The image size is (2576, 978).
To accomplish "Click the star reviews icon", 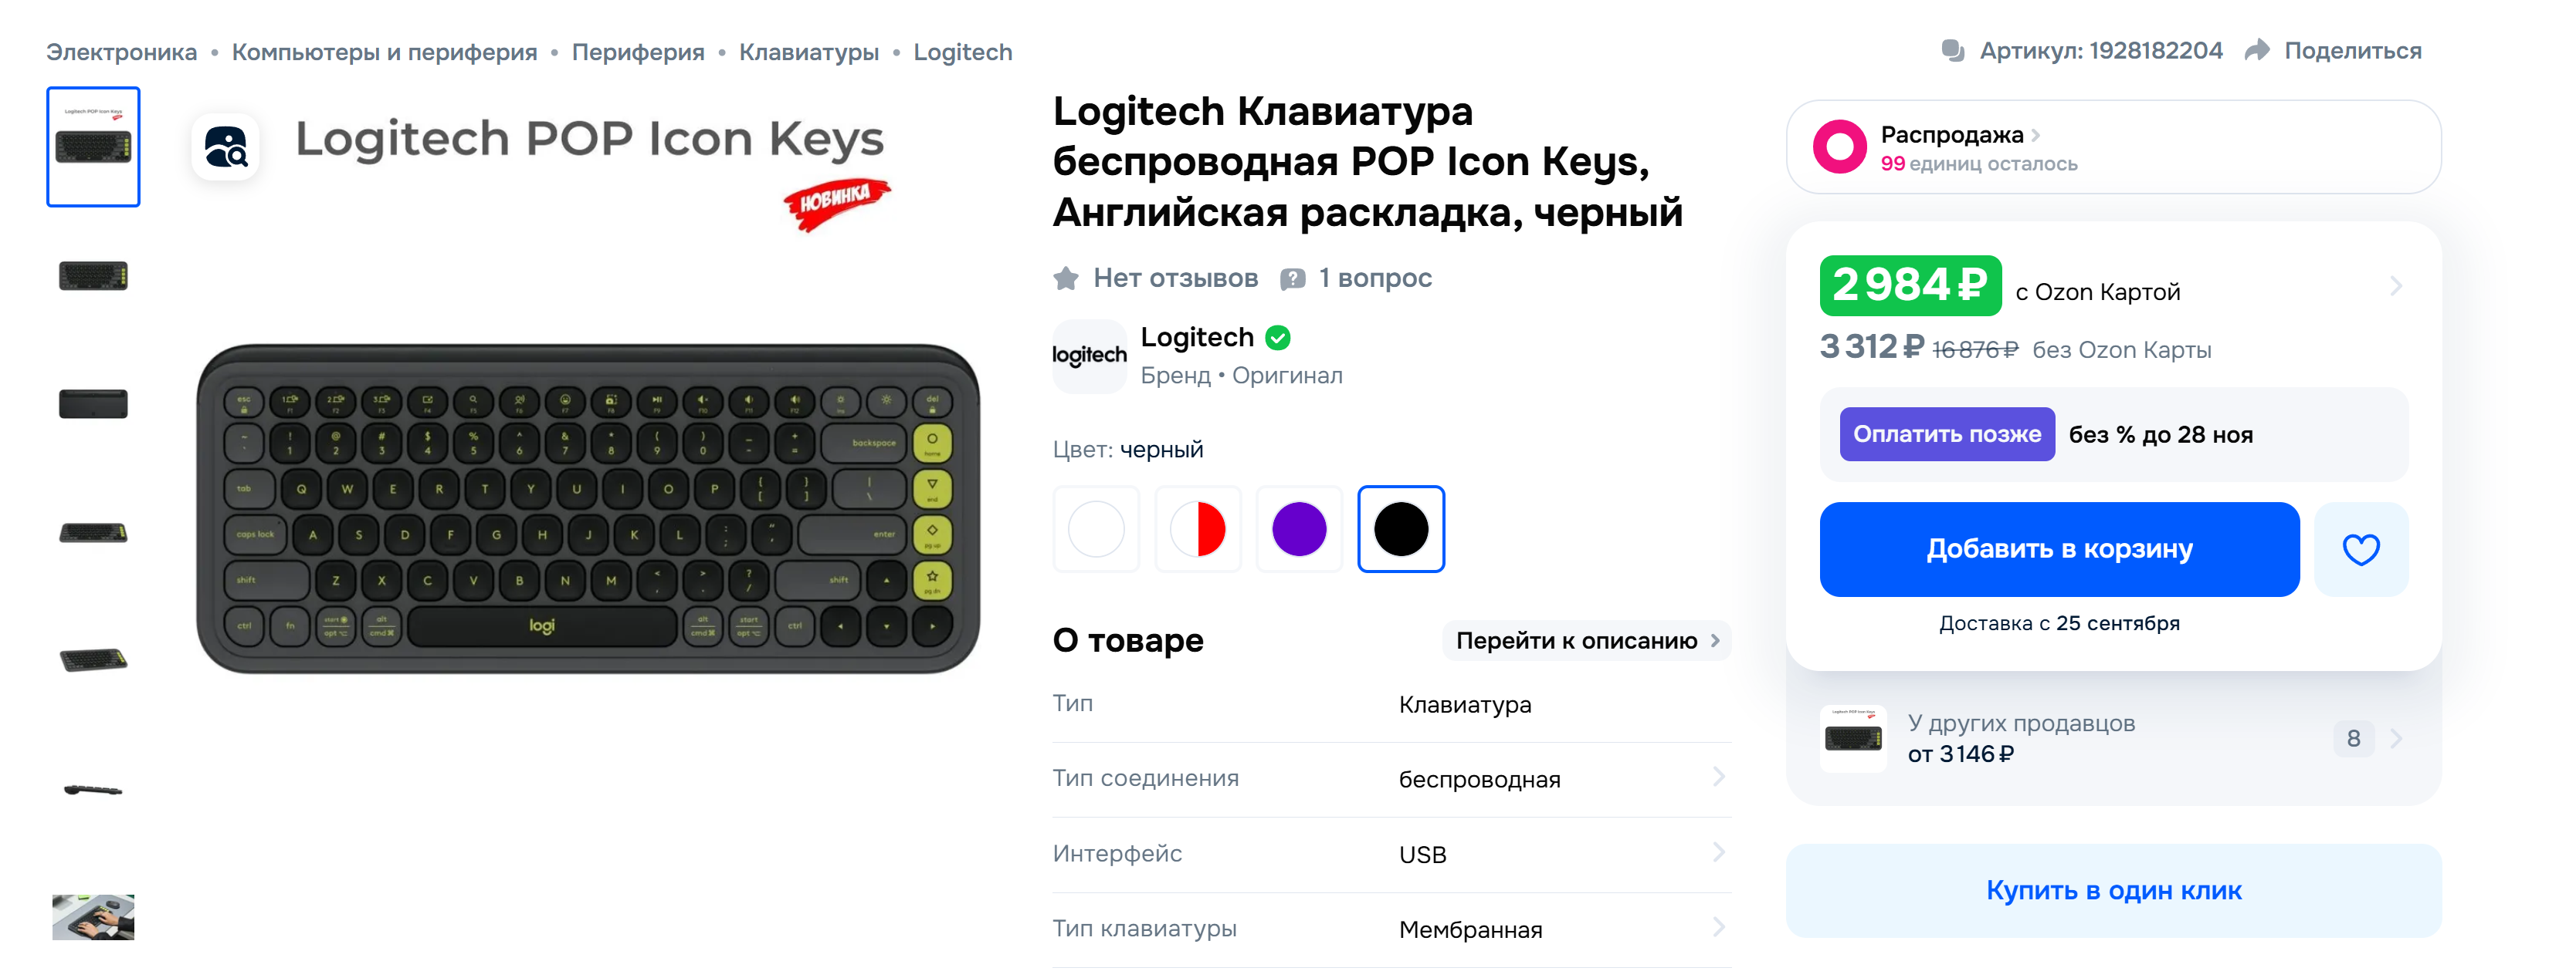I will [1066, 278].
